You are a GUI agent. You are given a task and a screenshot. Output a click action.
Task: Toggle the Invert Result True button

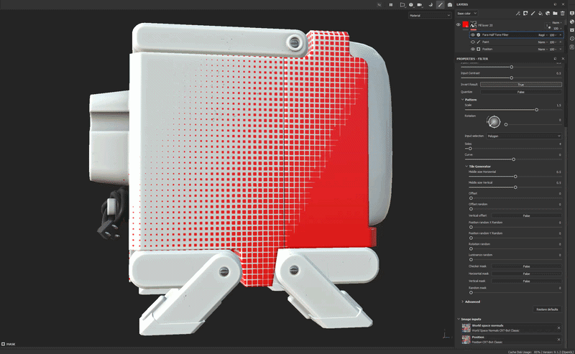(520, 84)
